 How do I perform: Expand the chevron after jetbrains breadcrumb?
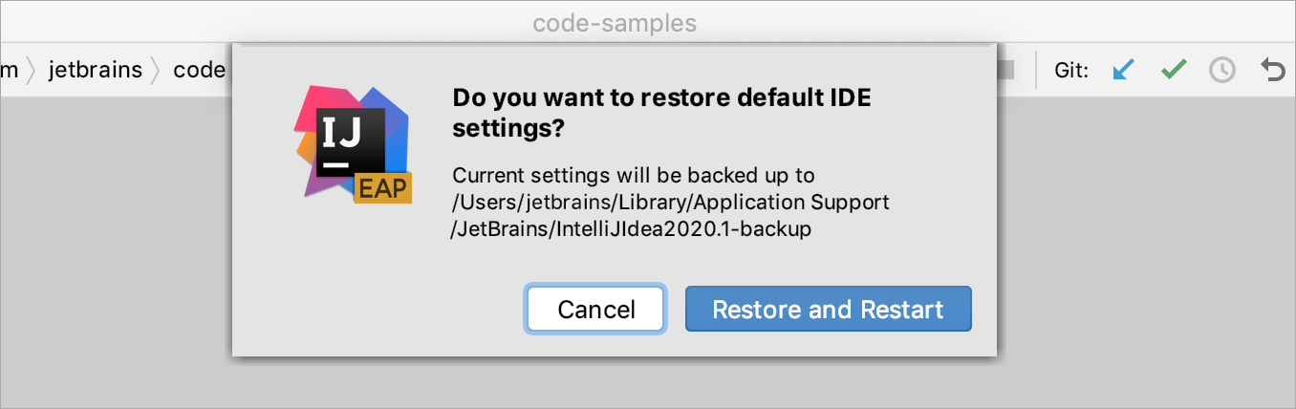(x=157, y=70)
